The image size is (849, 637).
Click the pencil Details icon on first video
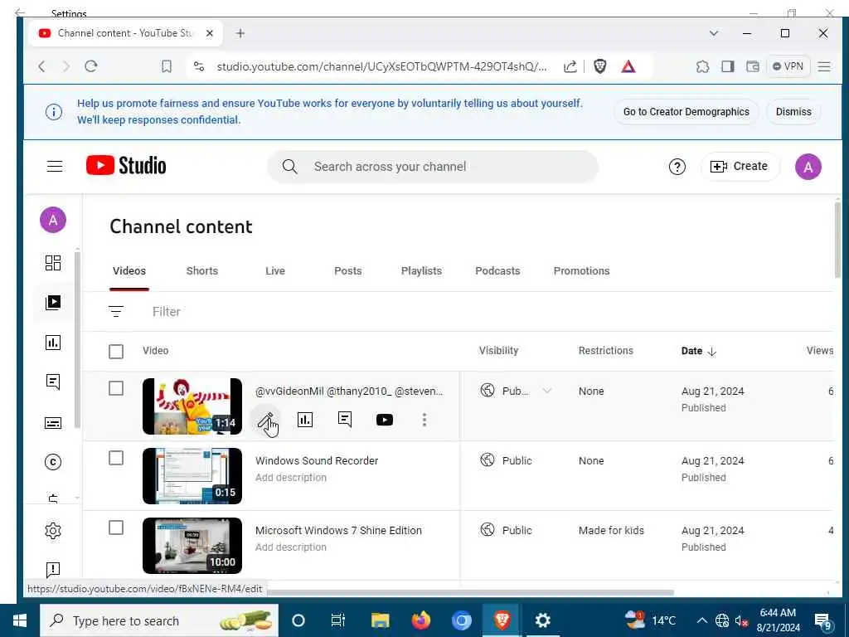(266, 420)
